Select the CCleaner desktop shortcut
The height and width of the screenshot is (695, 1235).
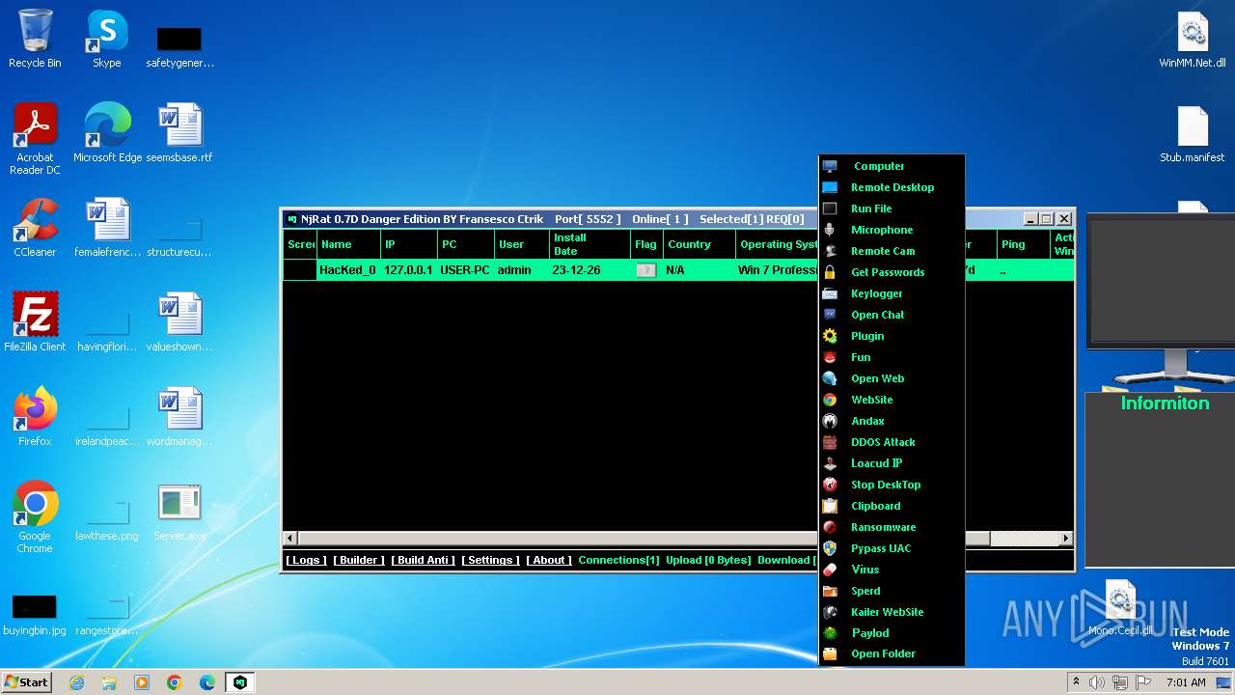tap(35, 229)
